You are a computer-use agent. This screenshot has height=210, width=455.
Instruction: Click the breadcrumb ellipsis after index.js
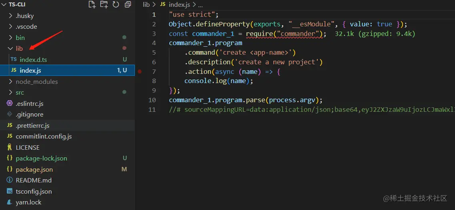tap(200, 5)
